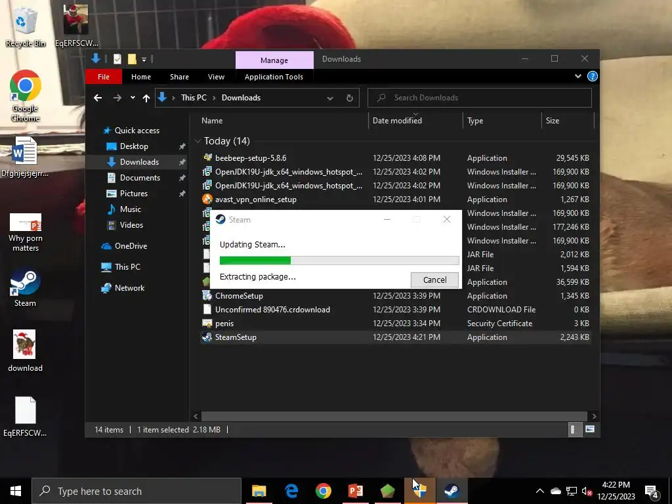672x504 pixels.
Task: Select Documents in navigation pane
Action: point(140,177)
